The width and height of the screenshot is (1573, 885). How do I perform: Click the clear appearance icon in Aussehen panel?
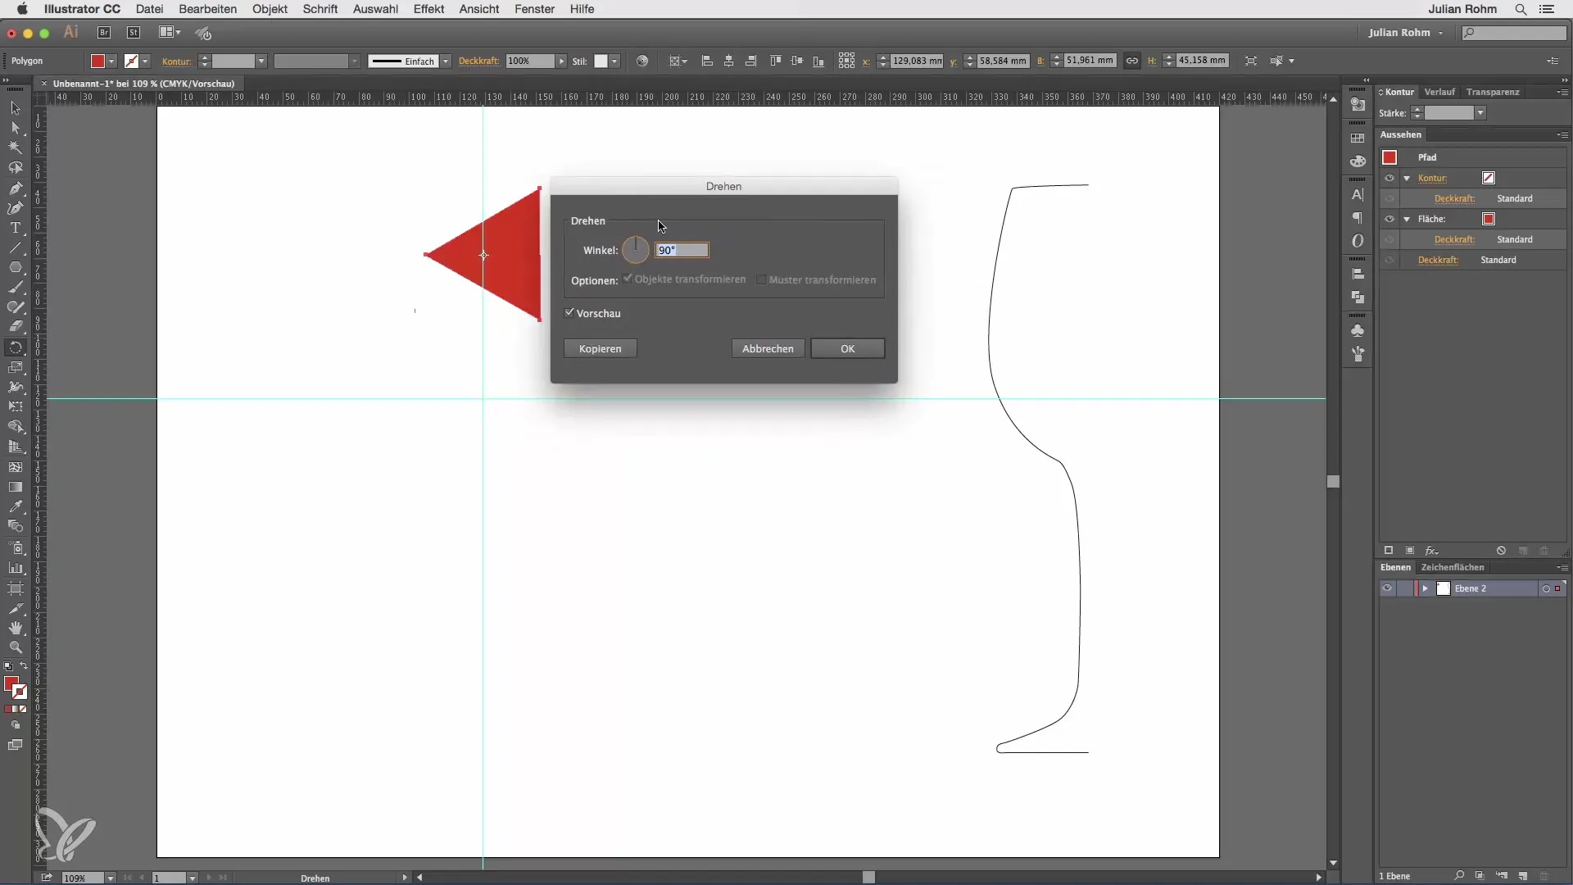point(1501,551)
